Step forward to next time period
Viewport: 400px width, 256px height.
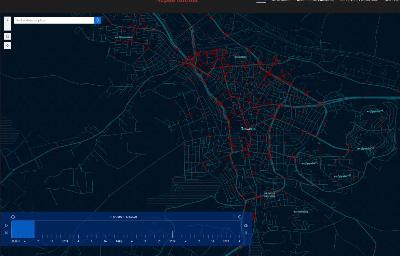tap(7, 226)
